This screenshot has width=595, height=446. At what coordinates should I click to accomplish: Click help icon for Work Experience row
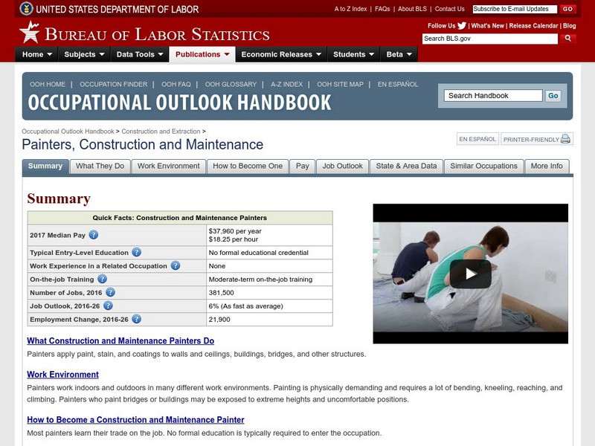point(176,265)
